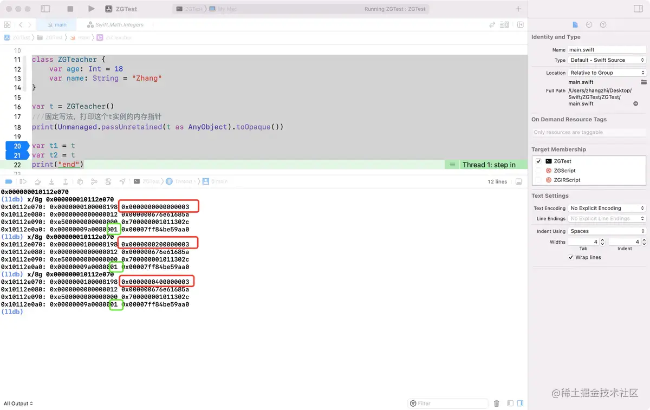Open the Quick Help inspector
Viewport: 650px width, 410px height.
click(x=603, y=25)
